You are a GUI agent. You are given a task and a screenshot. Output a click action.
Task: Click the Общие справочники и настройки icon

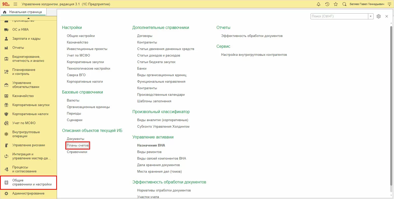(7, 182)
